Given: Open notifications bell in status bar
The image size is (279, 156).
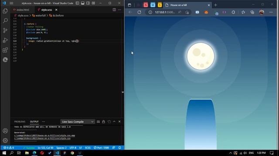Looking at the screenshot, I should click(120, 148).
